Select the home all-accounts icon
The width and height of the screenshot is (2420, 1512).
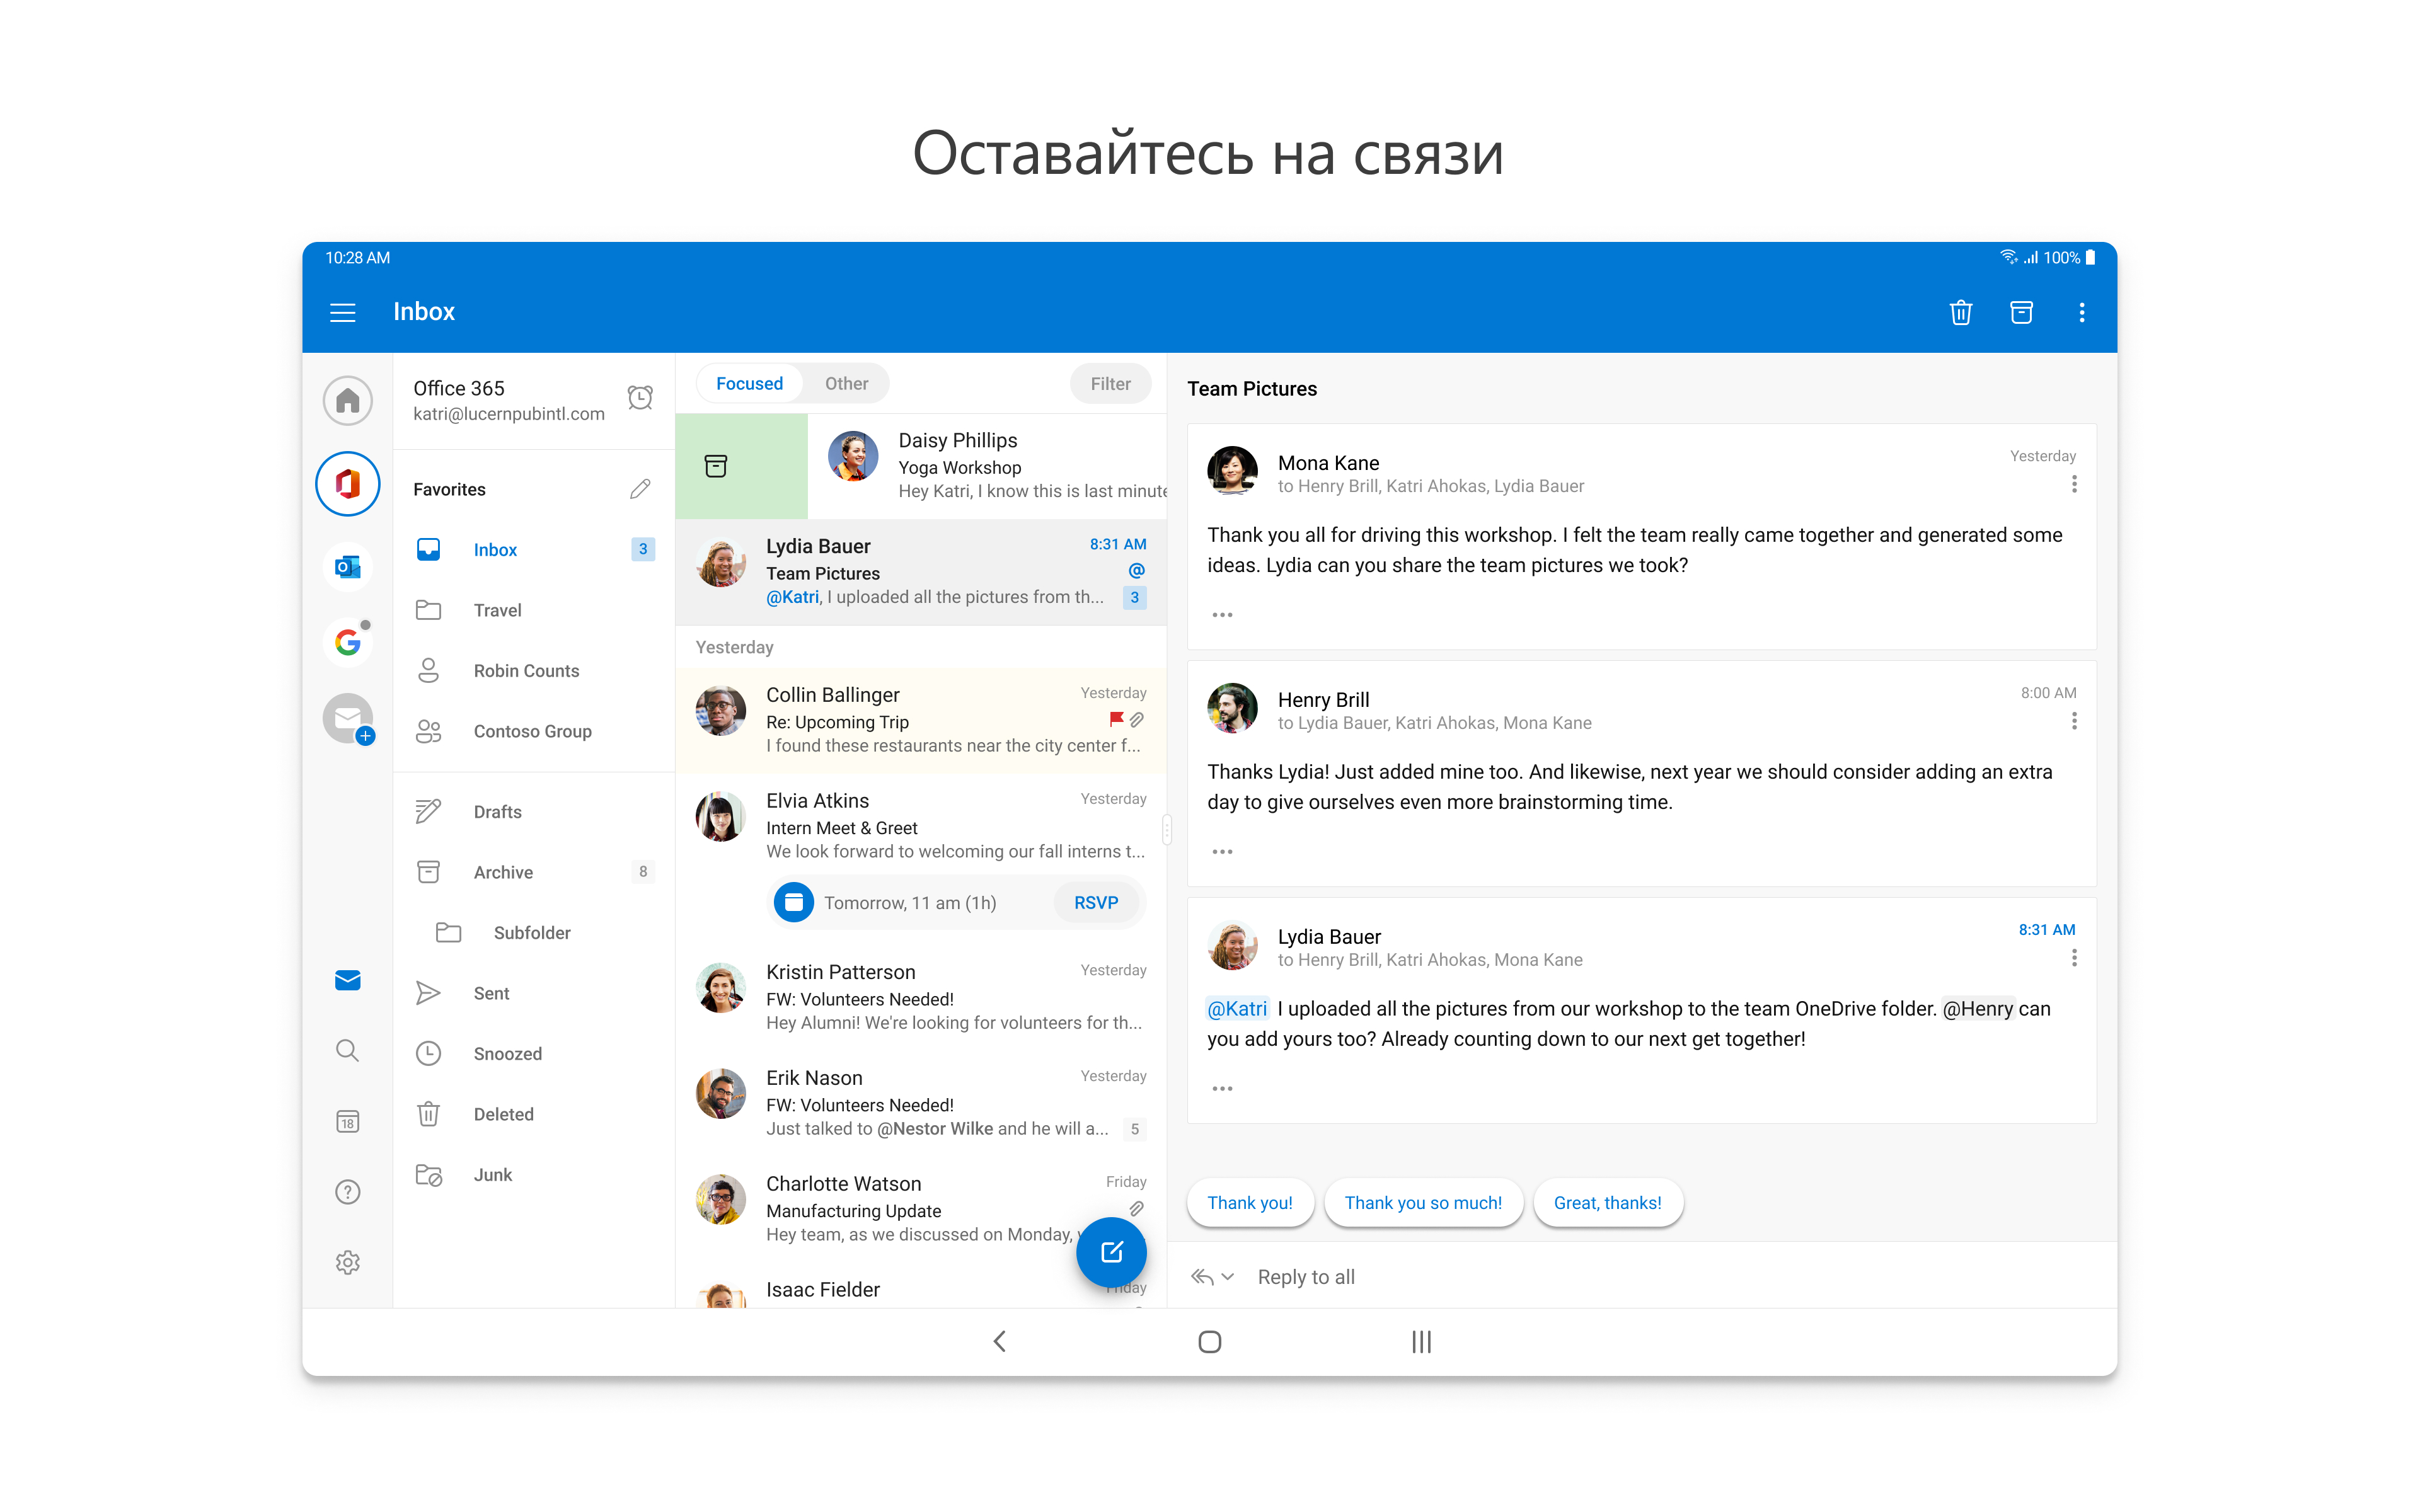tap(347, 400)
